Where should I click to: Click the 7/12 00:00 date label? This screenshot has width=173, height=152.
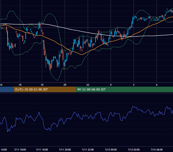coord(111,149)
